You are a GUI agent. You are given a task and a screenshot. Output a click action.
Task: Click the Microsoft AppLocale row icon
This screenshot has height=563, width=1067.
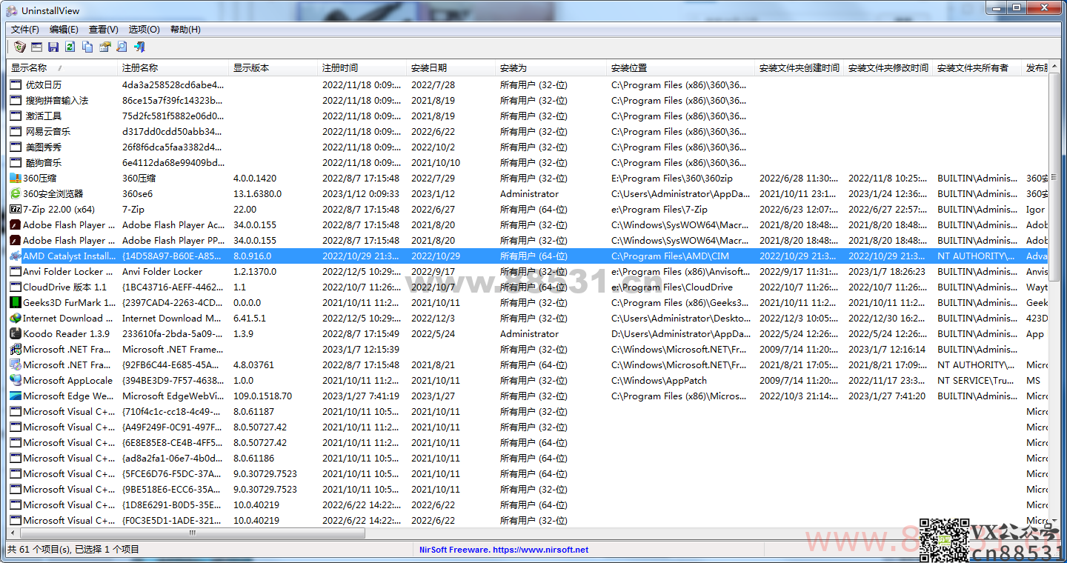tap(16, 380)
